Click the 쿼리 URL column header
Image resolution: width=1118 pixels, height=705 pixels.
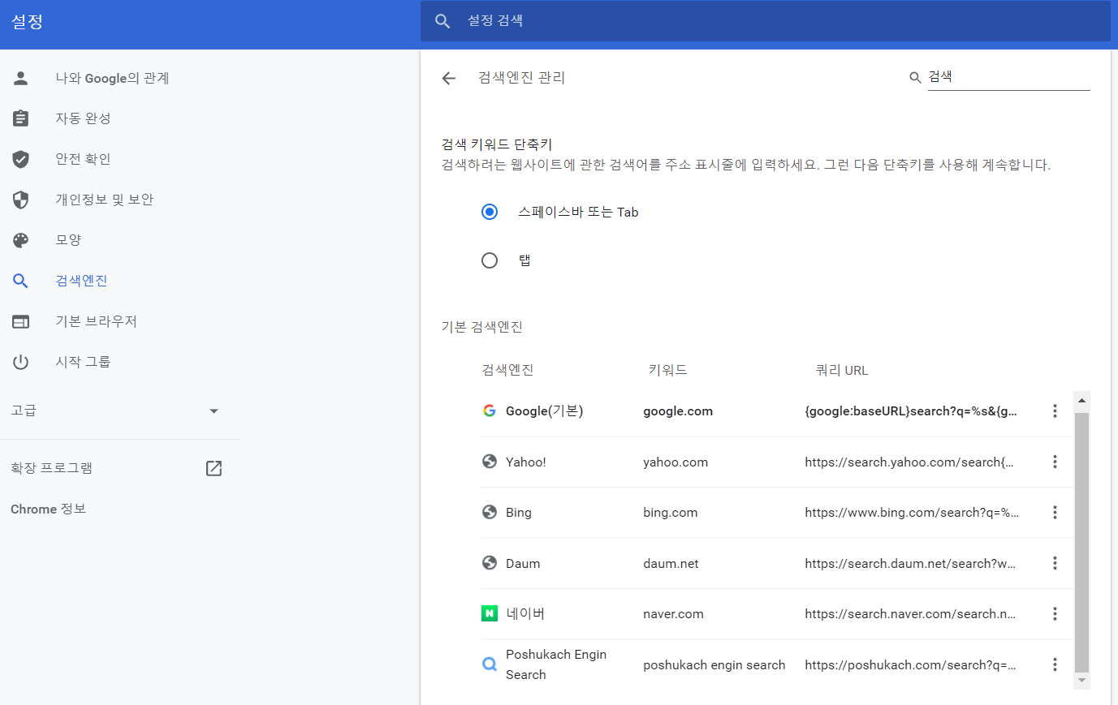tap(842, 371)
